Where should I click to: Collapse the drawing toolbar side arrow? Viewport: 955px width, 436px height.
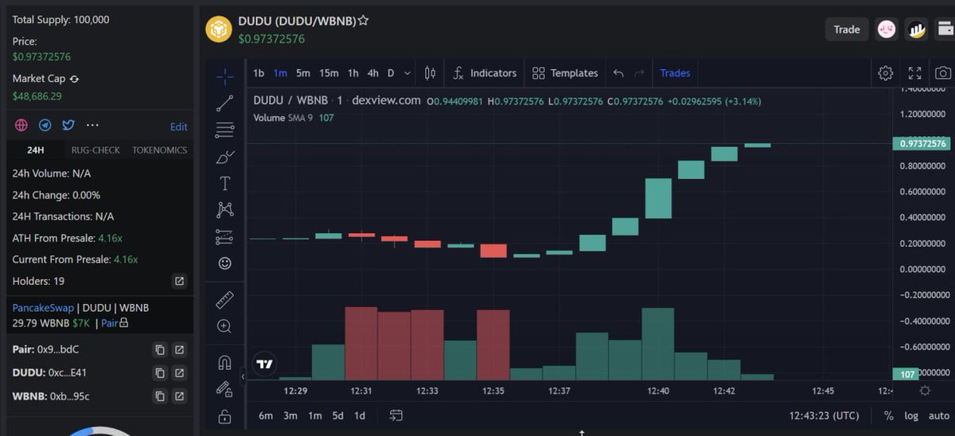[243, 376]
